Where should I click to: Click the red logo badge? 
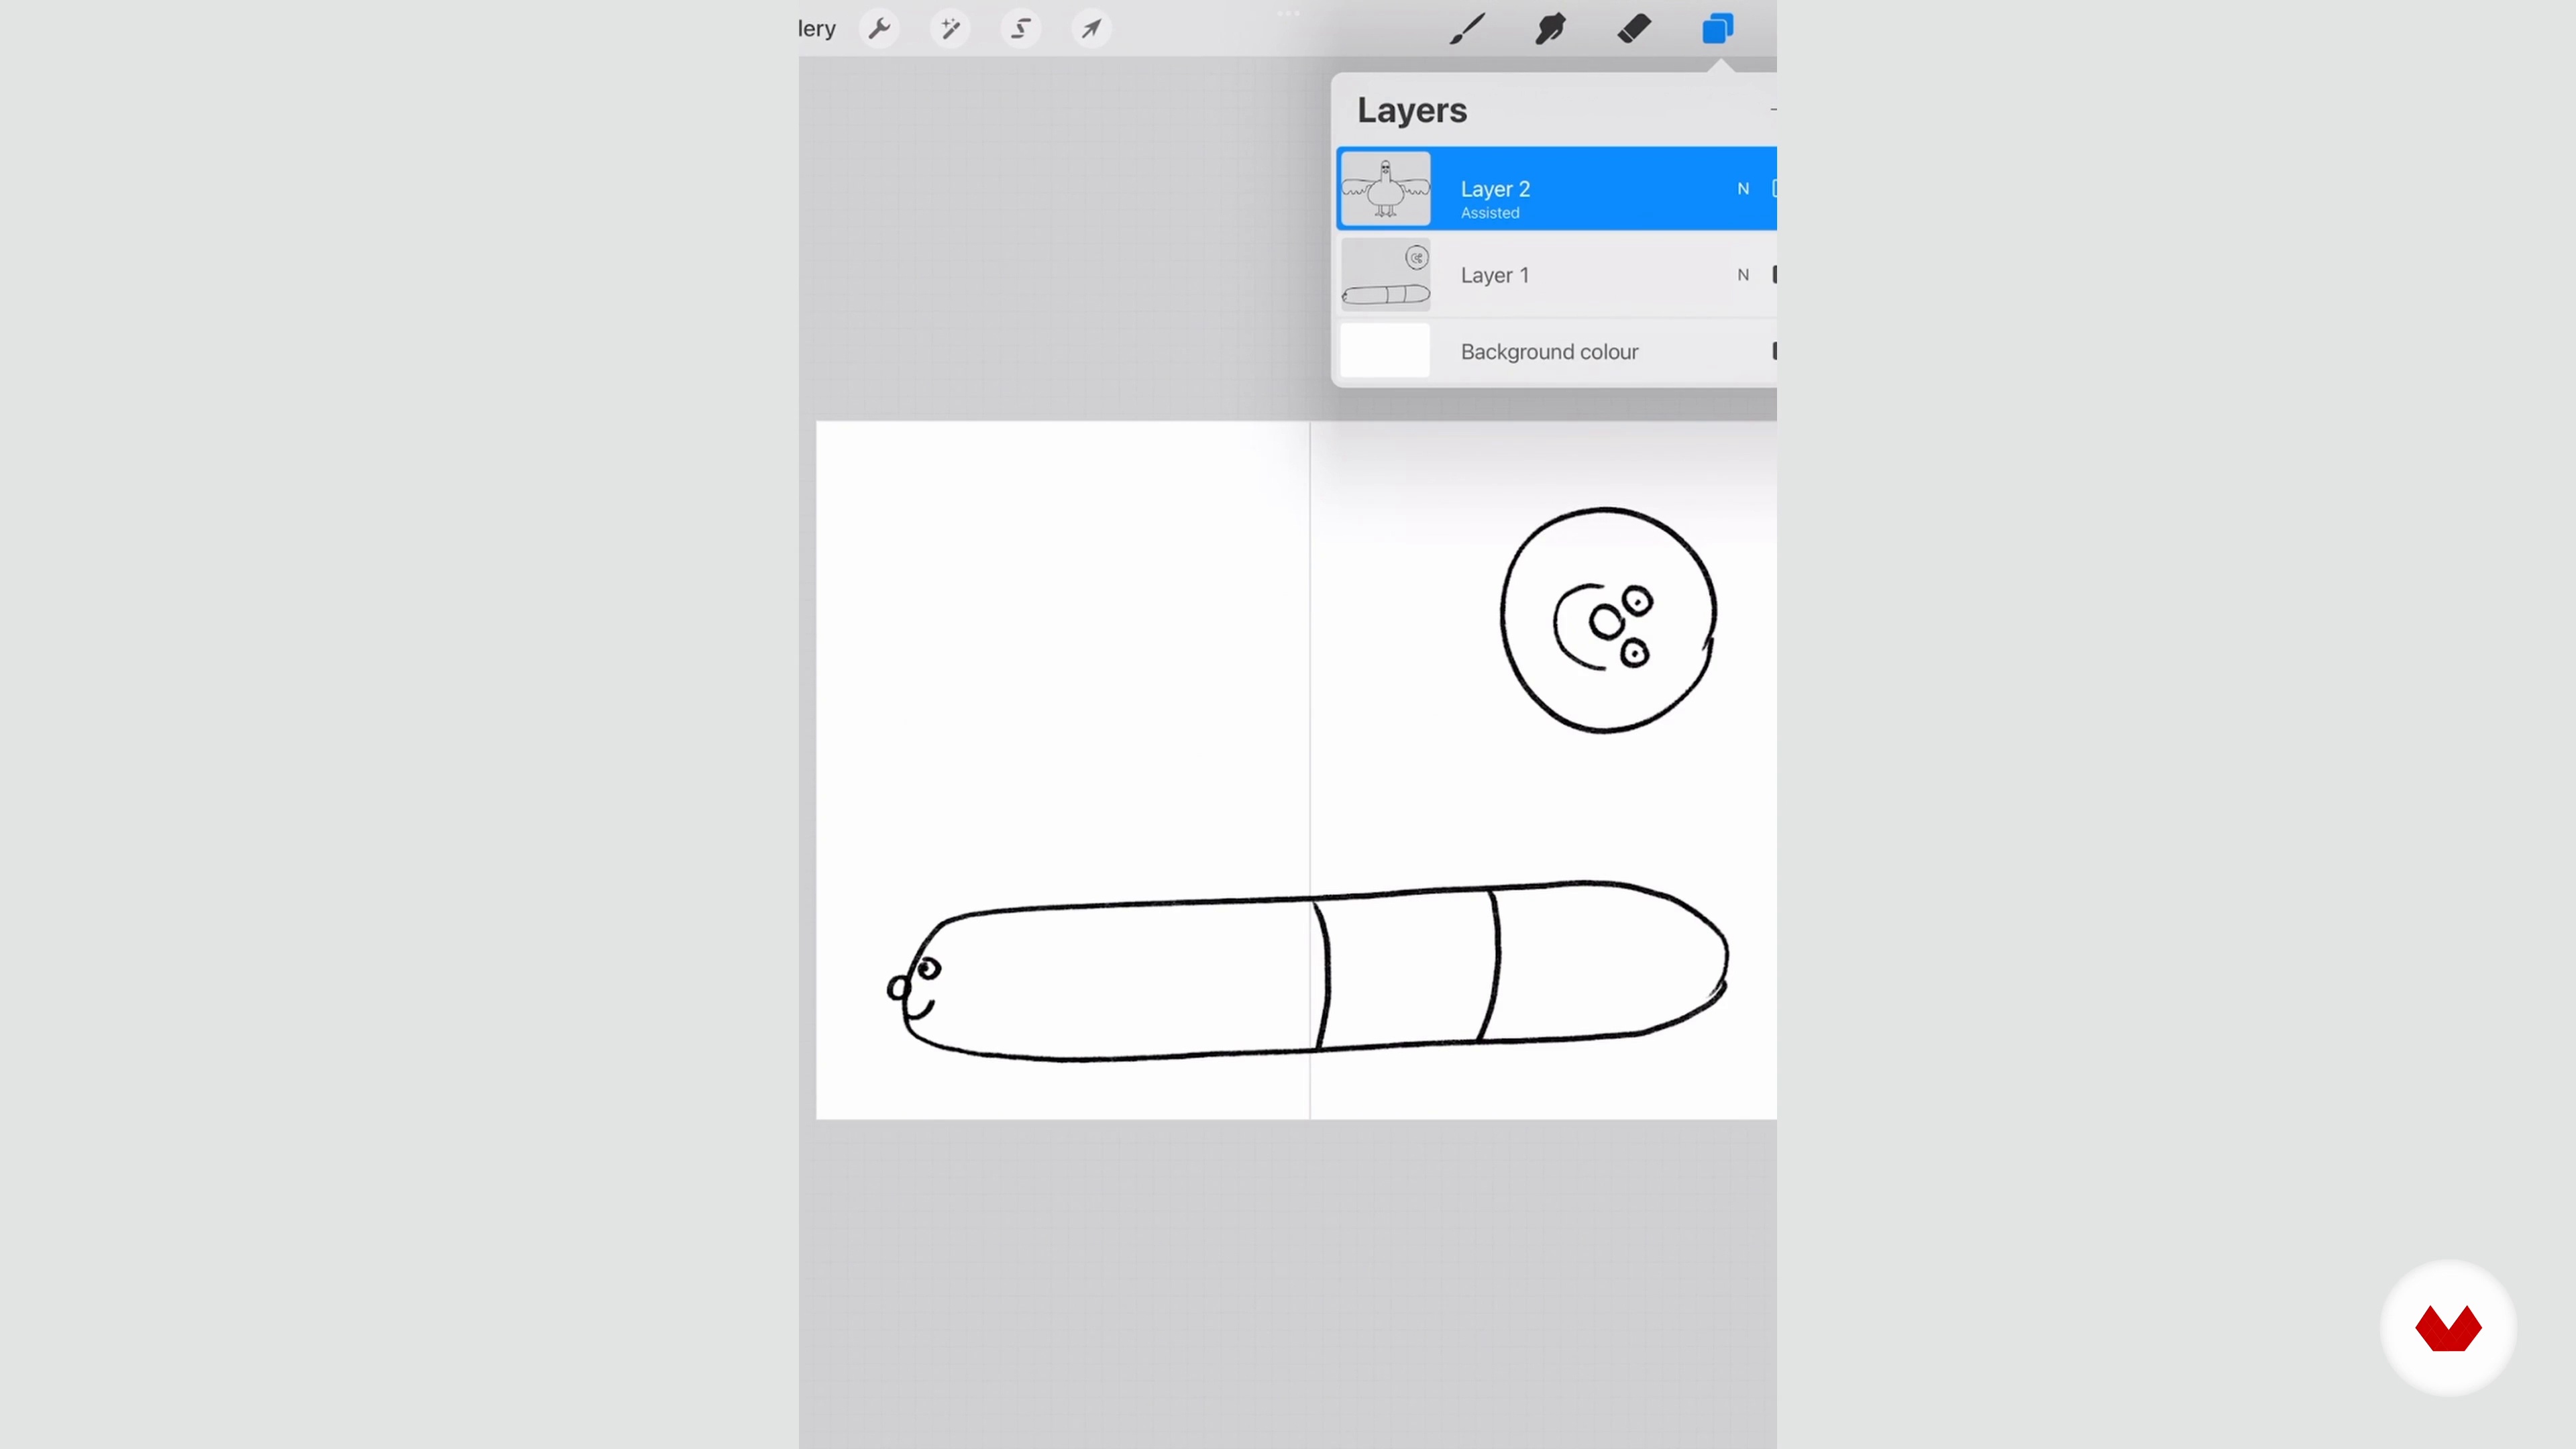click(x=2448, y=1328)
